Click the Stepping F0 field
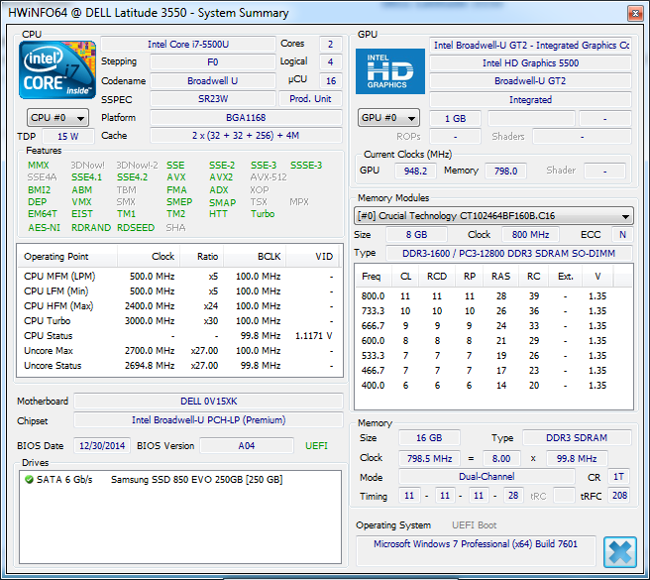 pyautogui.click(x=213, y=62)
